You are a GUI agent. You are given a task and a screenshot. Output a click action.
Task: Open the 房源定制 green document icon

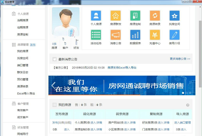pyautogui.click(x=135, y=16)
